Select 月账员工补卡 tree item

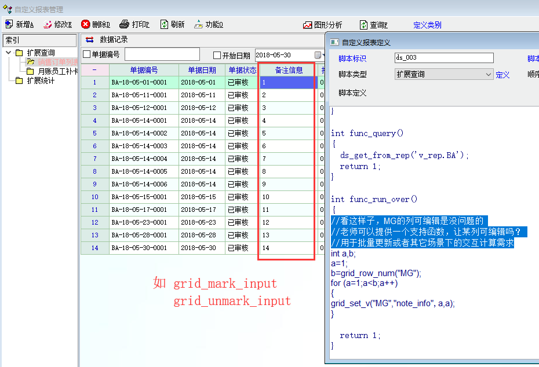(x=57, y=71)
